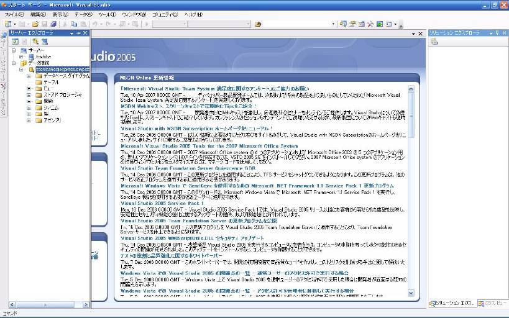
Task: Expand the ストアド プロシージャ folder
Action: 29,95
